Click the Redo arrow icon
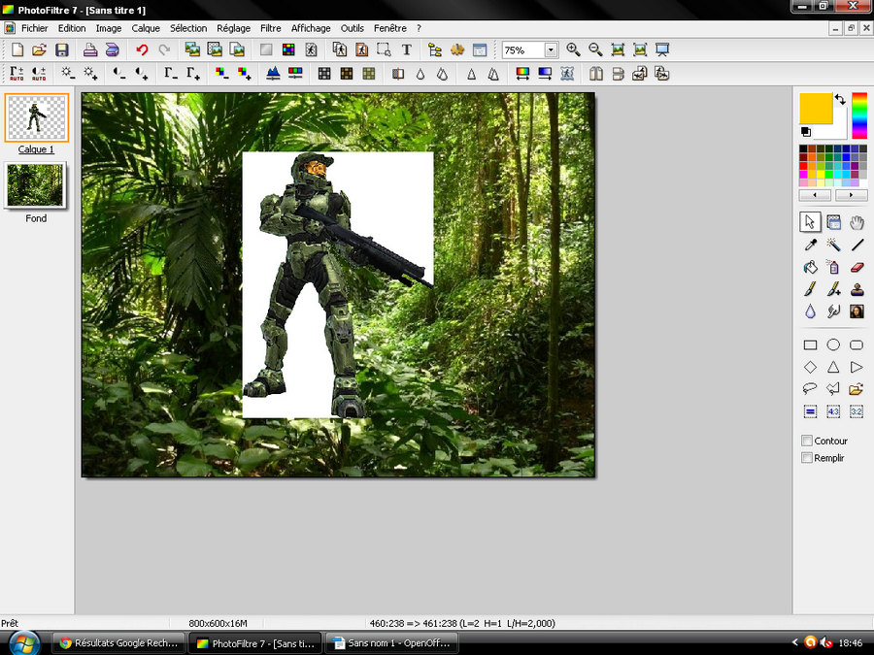The height and width of the screenshot is (655, 874). point(164,50)
